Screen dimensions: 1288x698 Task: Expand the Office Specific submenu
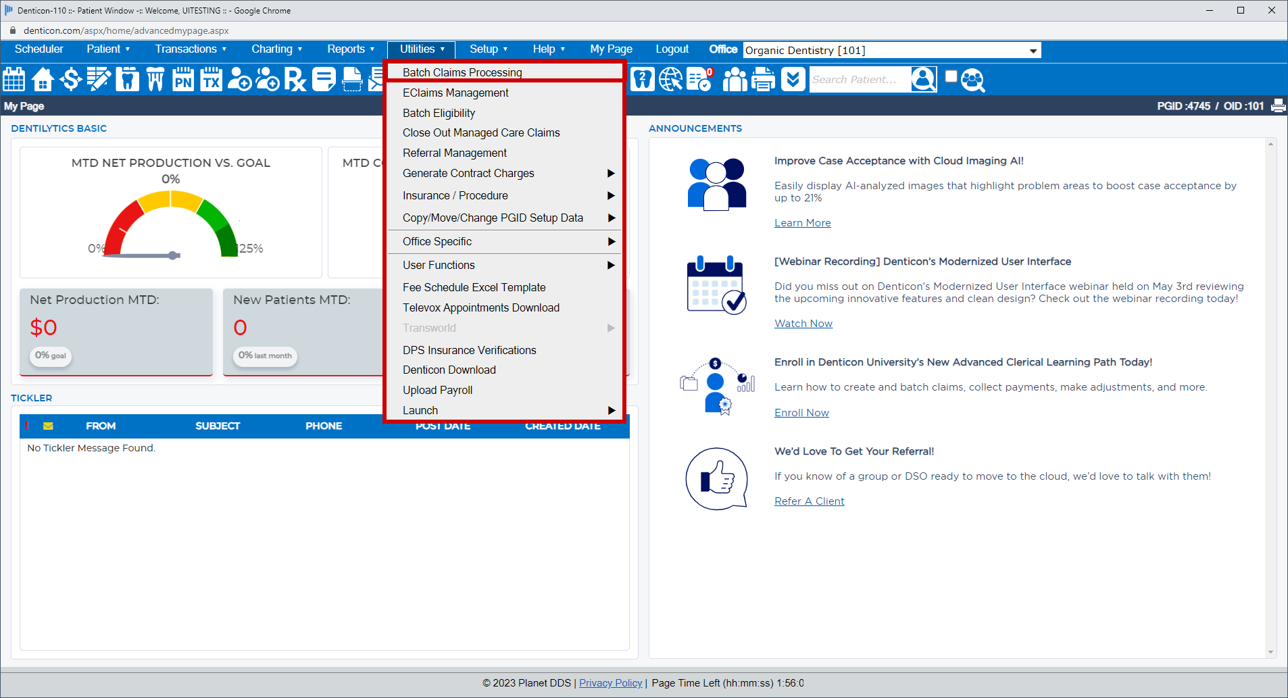coord(504,242)
